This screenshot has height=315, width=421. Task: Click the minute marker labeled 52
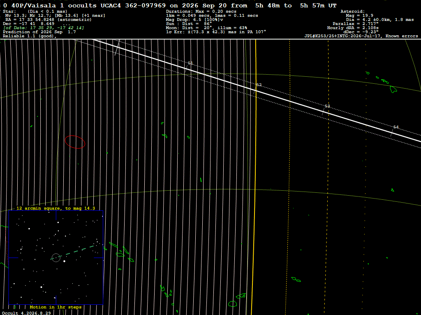259,85
